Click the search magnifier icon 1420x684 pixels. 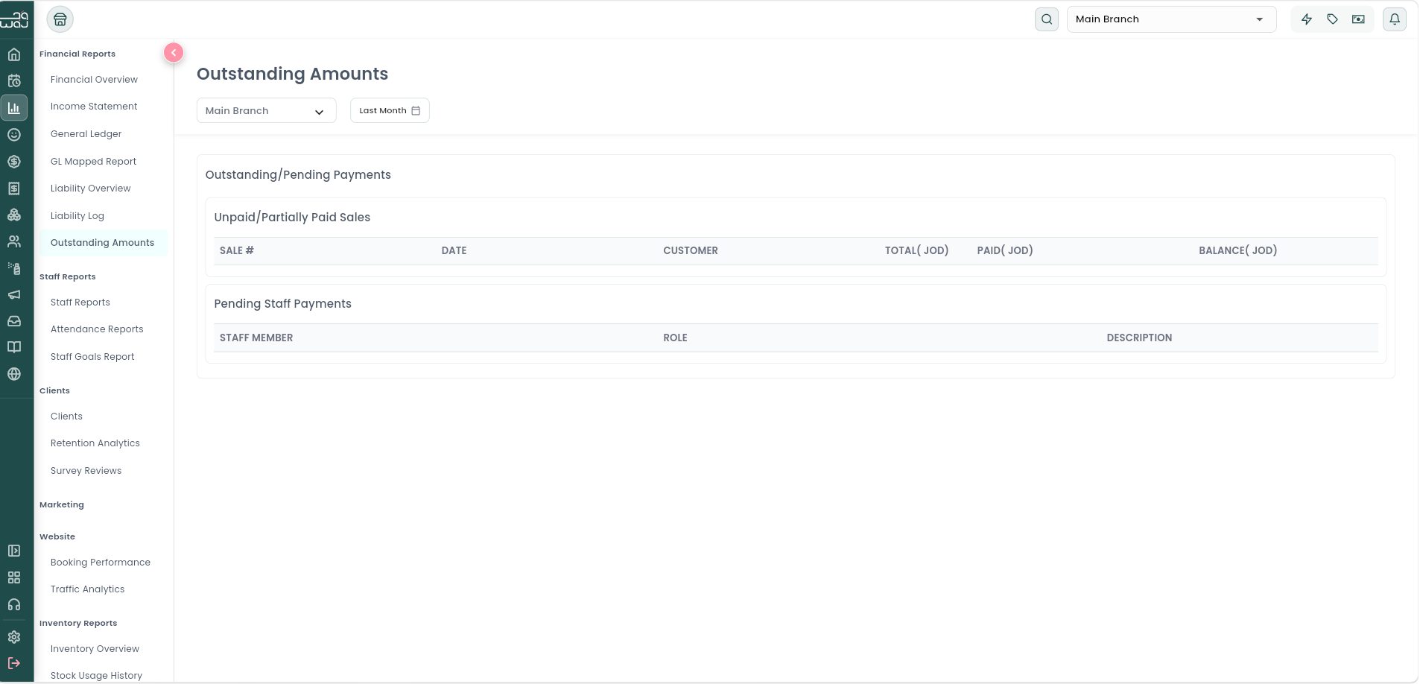pyautogui.click(x=1047, y=19)
